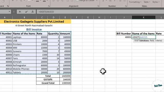Screen dimensions: 164x92
Task: Click the 'Tablets' item cell
Action: [24, 72]
